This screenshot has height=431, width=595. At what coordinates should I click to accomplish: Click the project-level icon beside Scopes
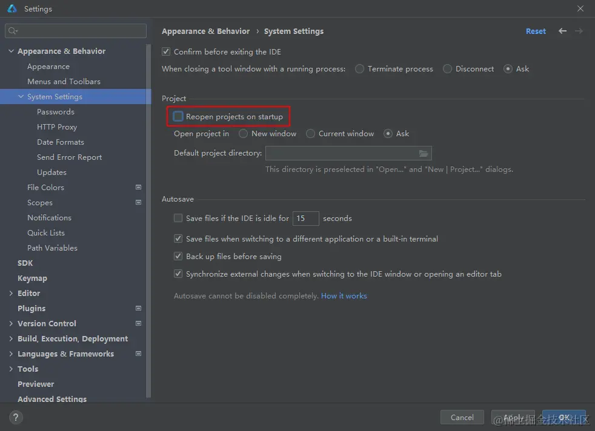tap(139, 202)
